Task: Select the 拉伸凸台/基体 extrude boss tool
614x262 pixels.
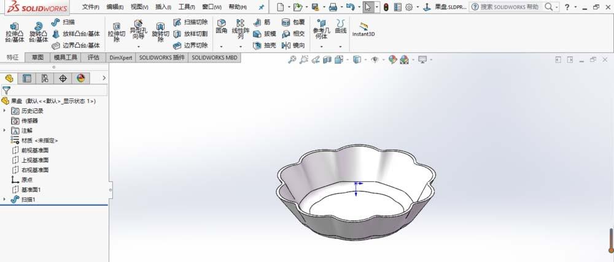Action: pyautogui.click(x=15, y=32)
